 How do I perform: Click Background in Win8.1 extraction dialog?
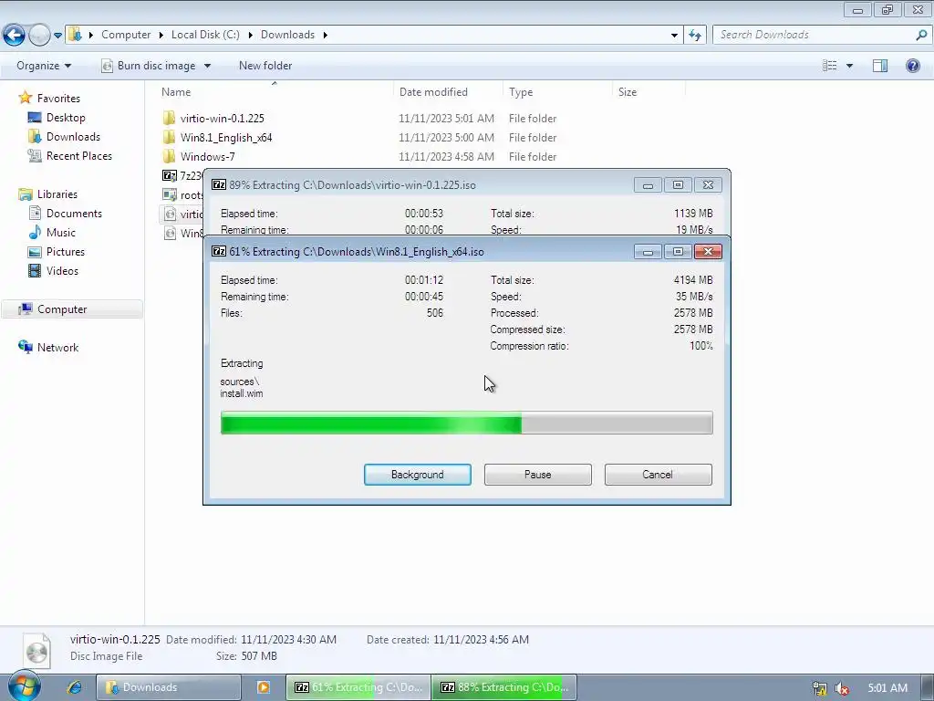[417, 475]
